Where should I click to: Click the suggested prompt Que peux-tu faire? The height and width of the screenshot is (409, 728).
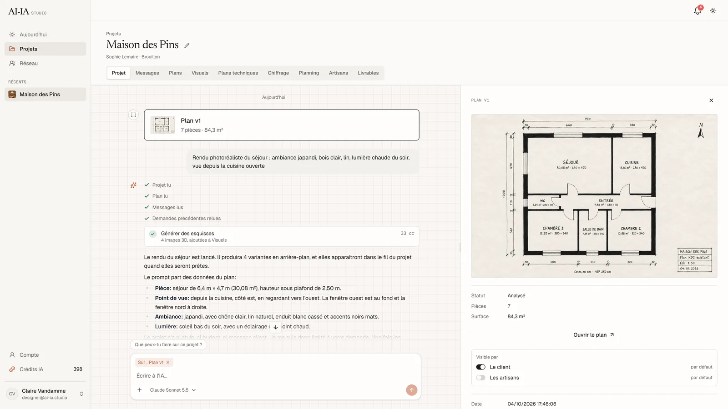[169, 344]
